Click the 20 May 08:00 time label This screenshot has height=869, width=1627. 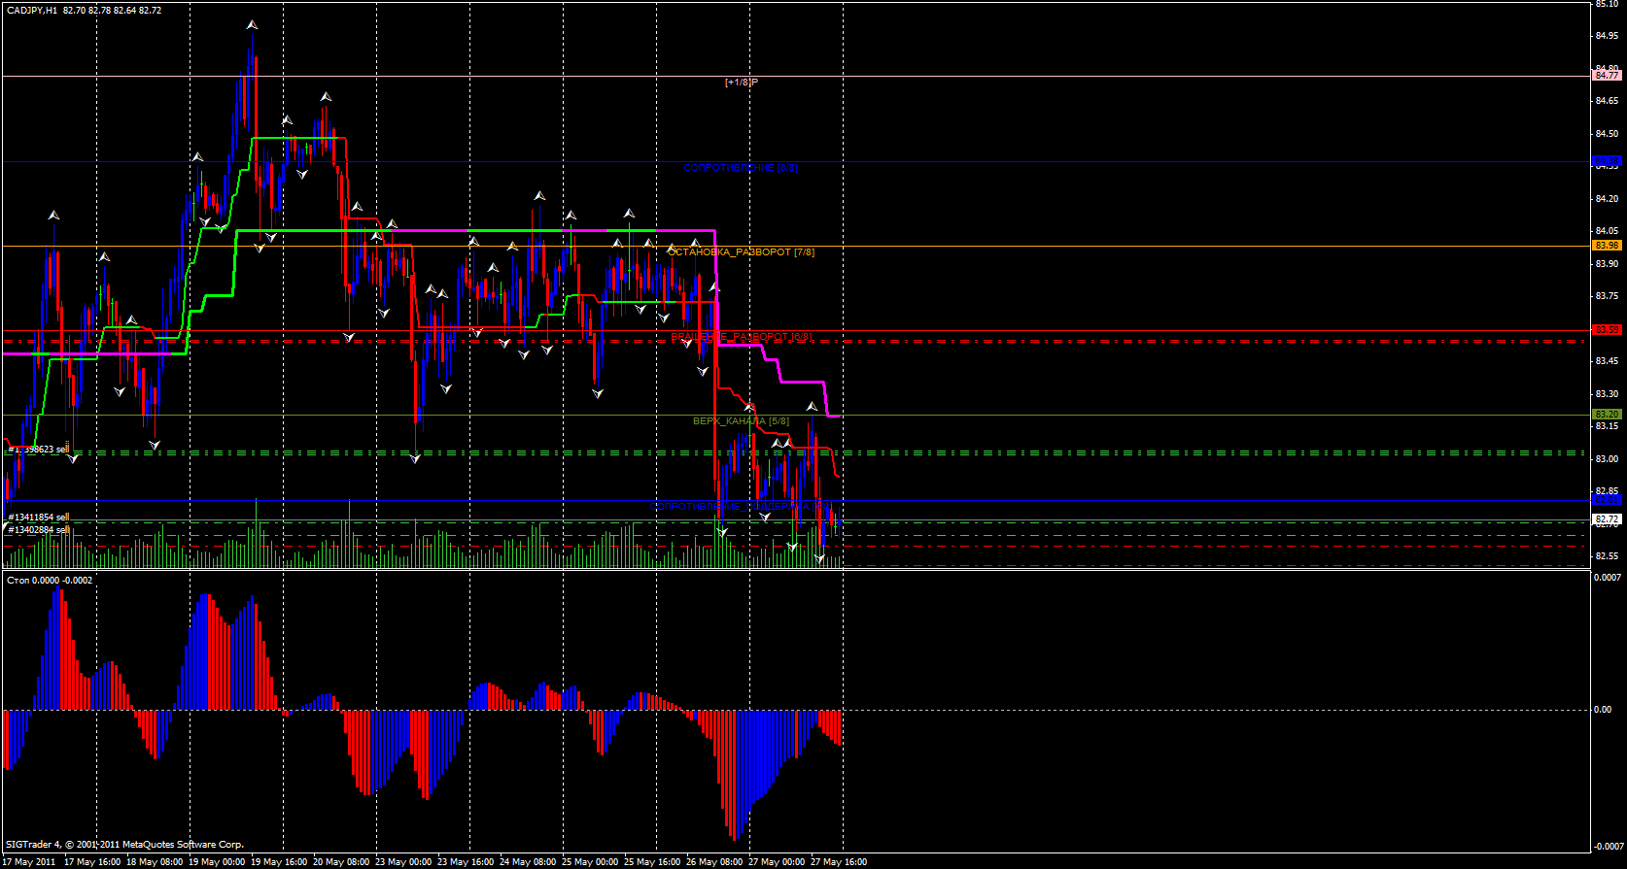341,862
